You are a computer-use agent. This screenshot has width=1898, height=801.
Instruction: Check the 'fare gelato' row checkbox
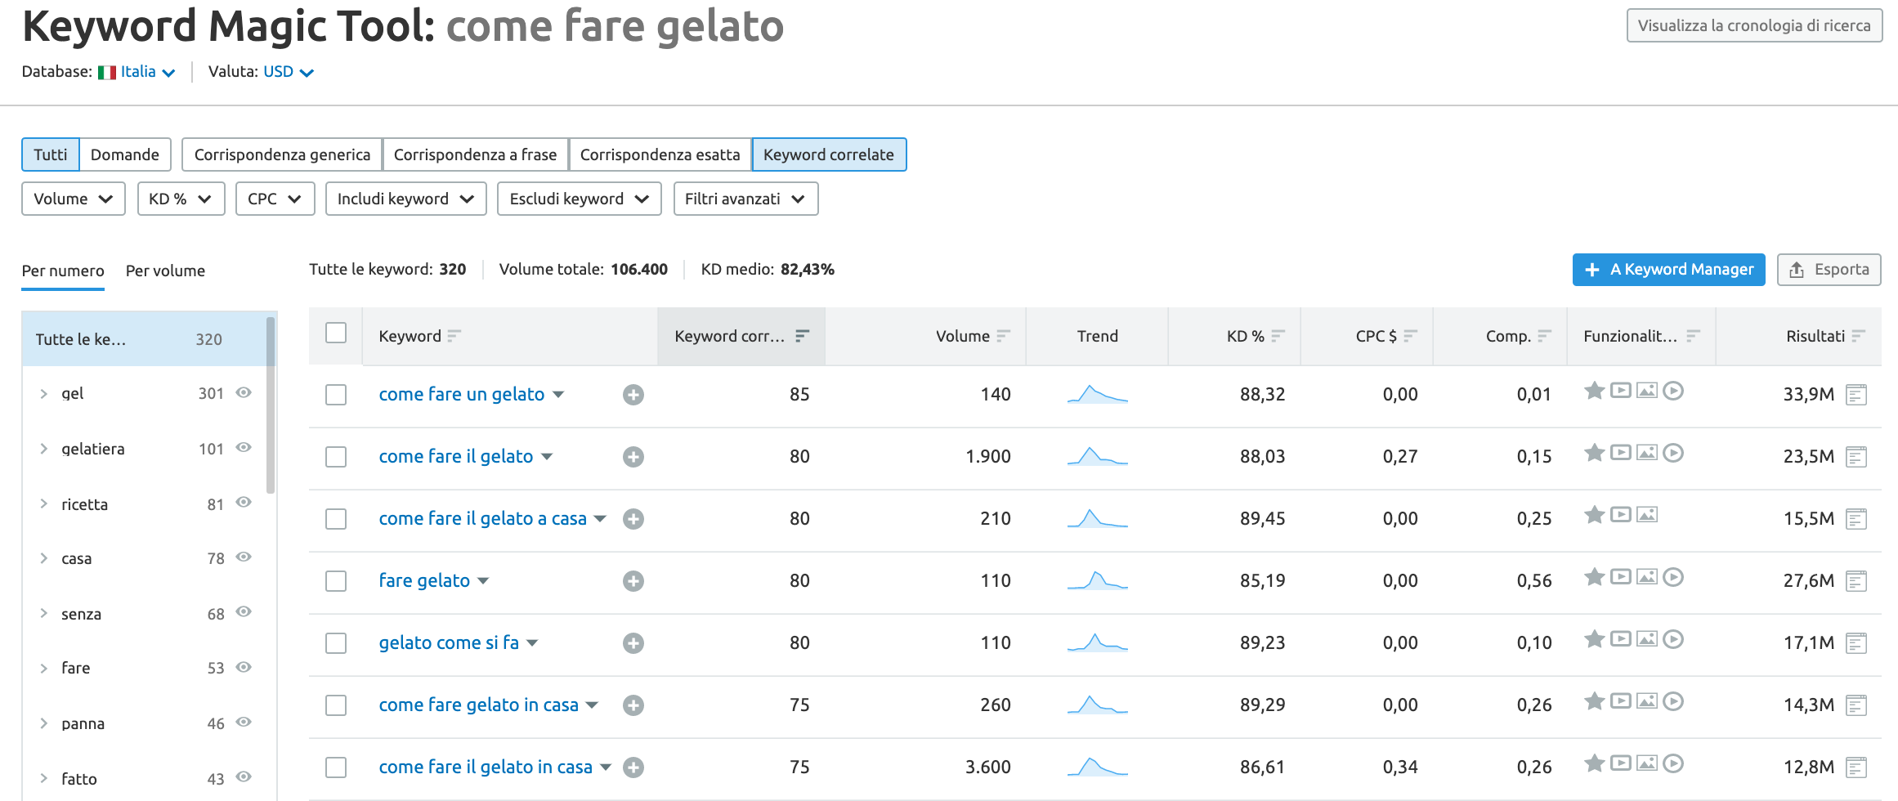(336, 581)
